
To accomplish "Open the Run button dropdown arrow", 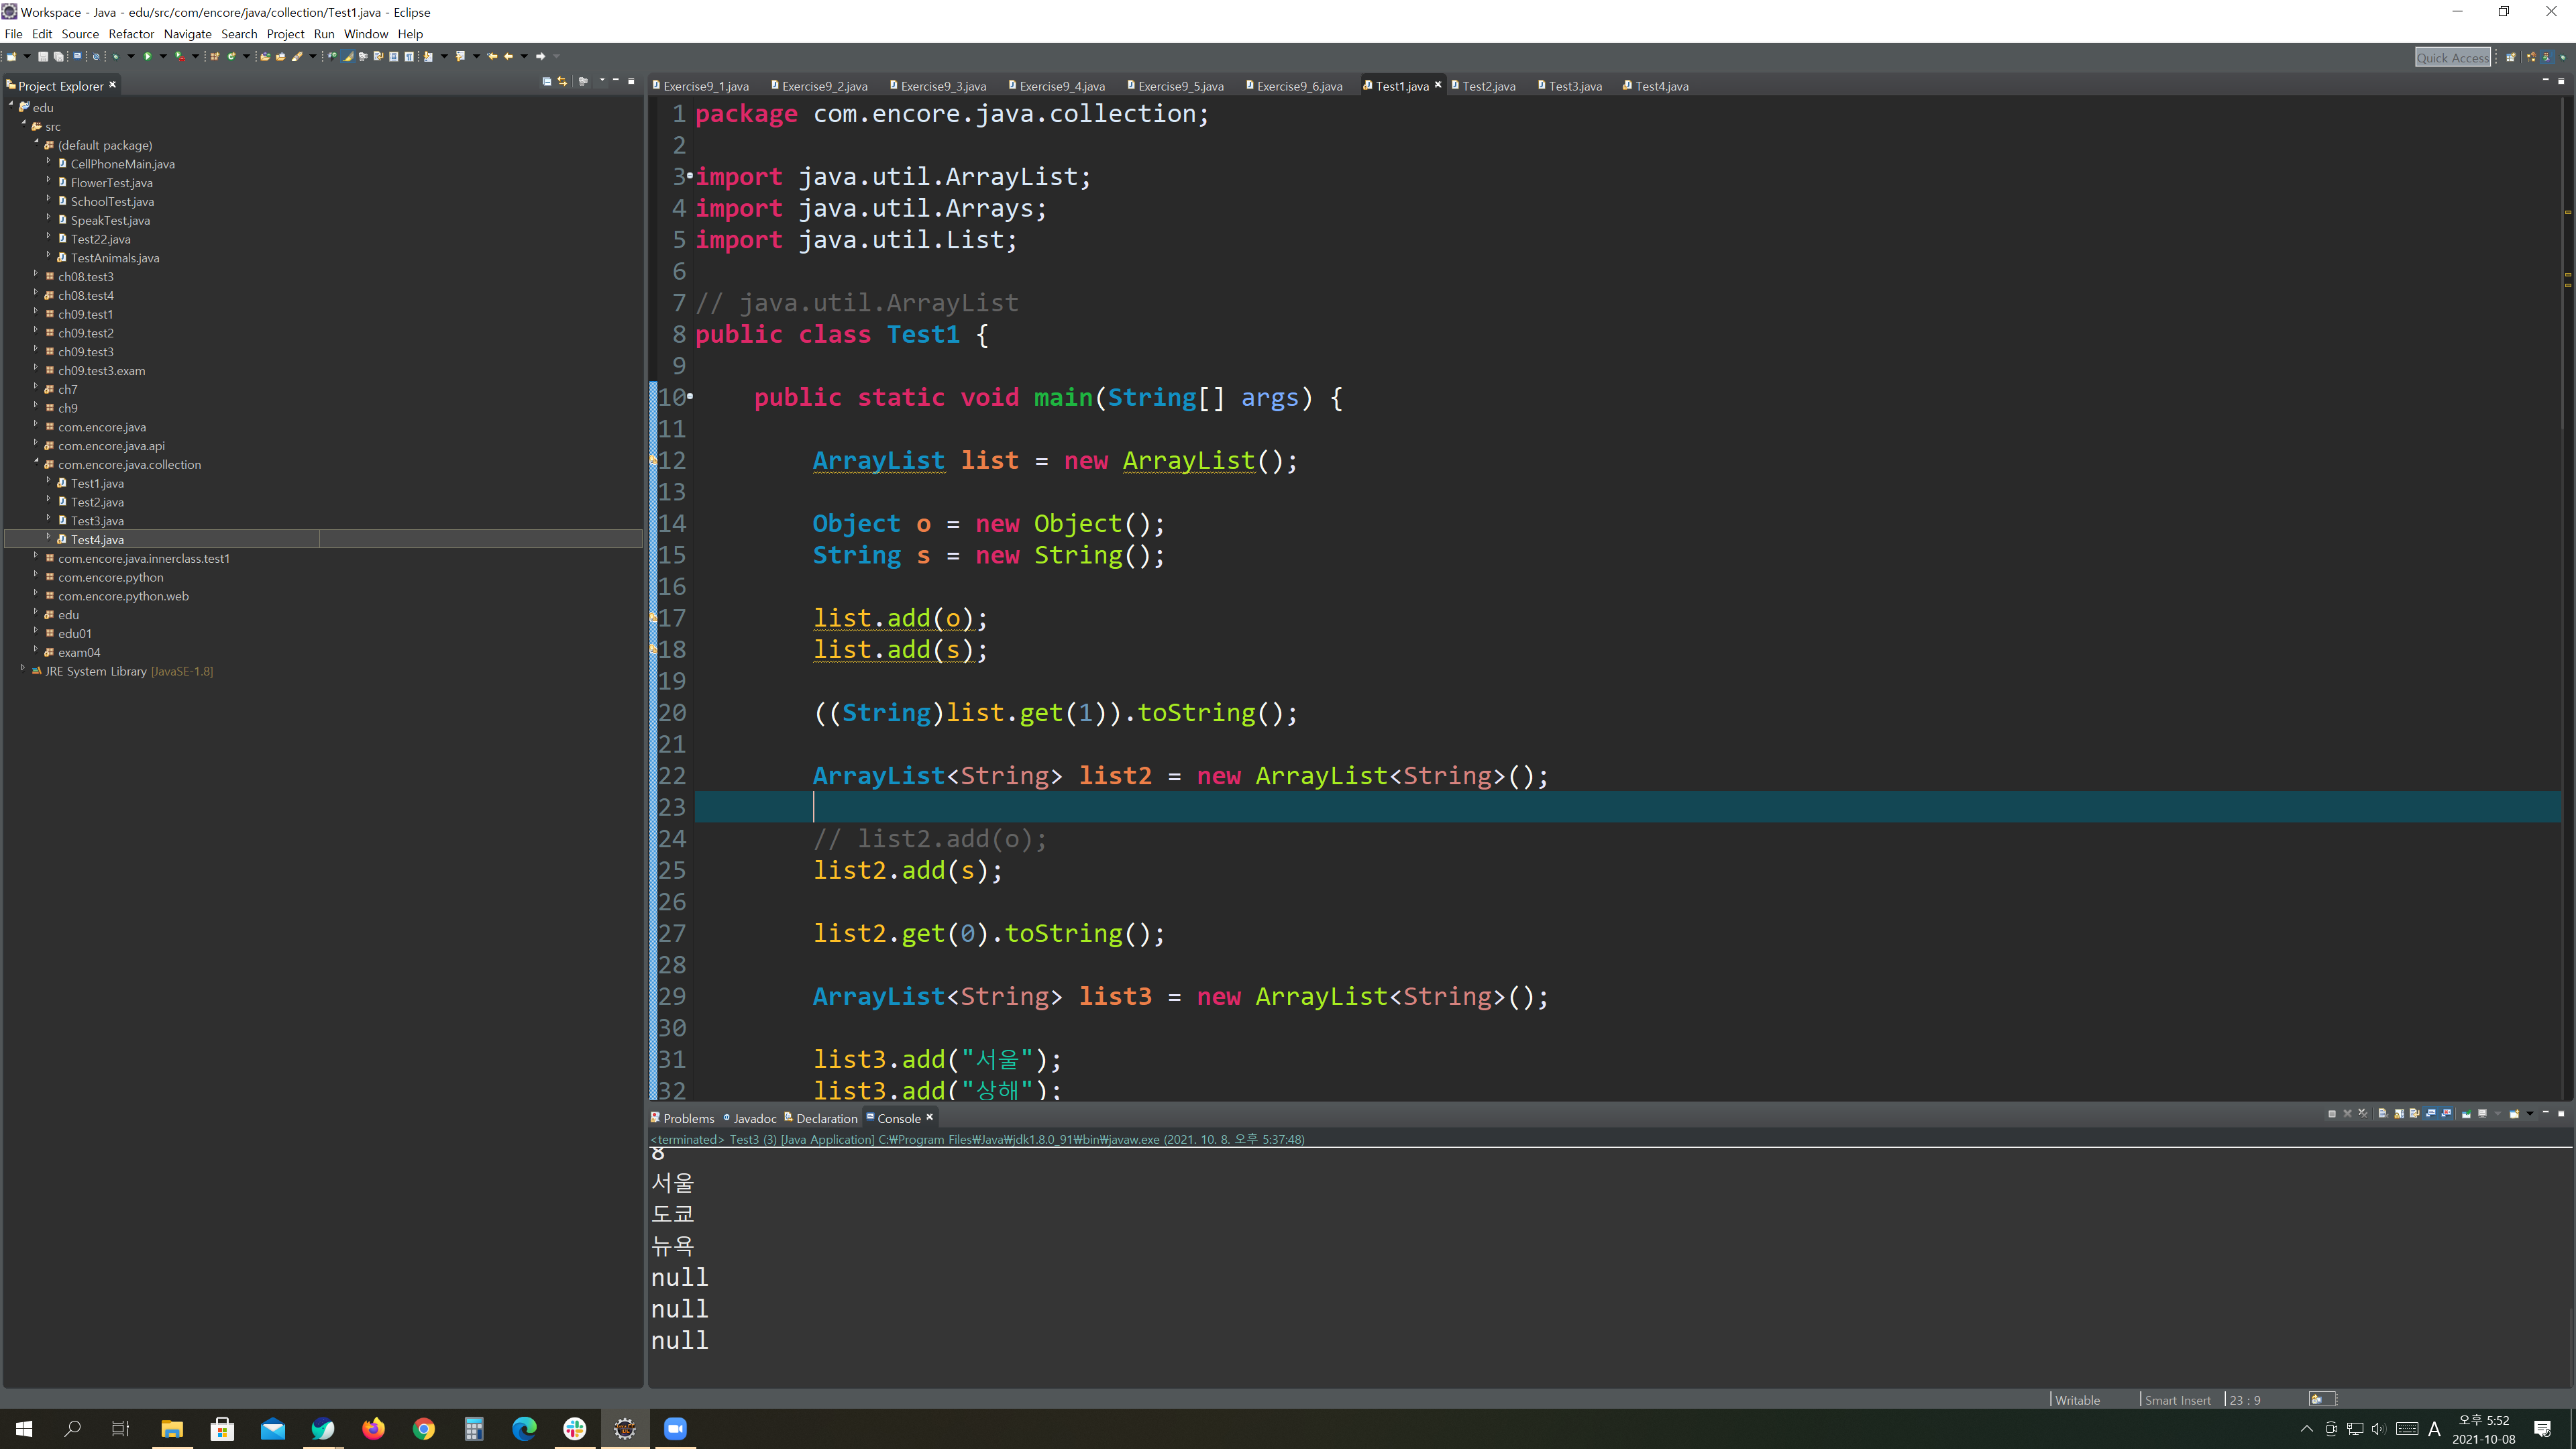I will pos(163,56).
